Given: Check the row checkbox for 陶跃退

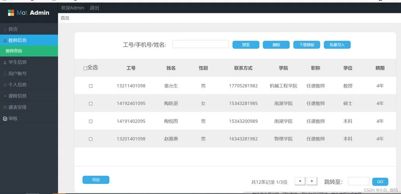Looking at the screenshot, I should pos(91,104).
